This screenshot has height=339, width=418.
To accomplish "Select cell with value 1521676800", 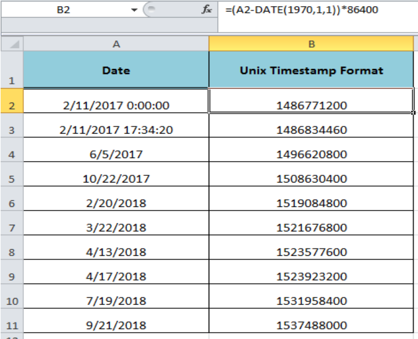I will click(x=311, y=223).
